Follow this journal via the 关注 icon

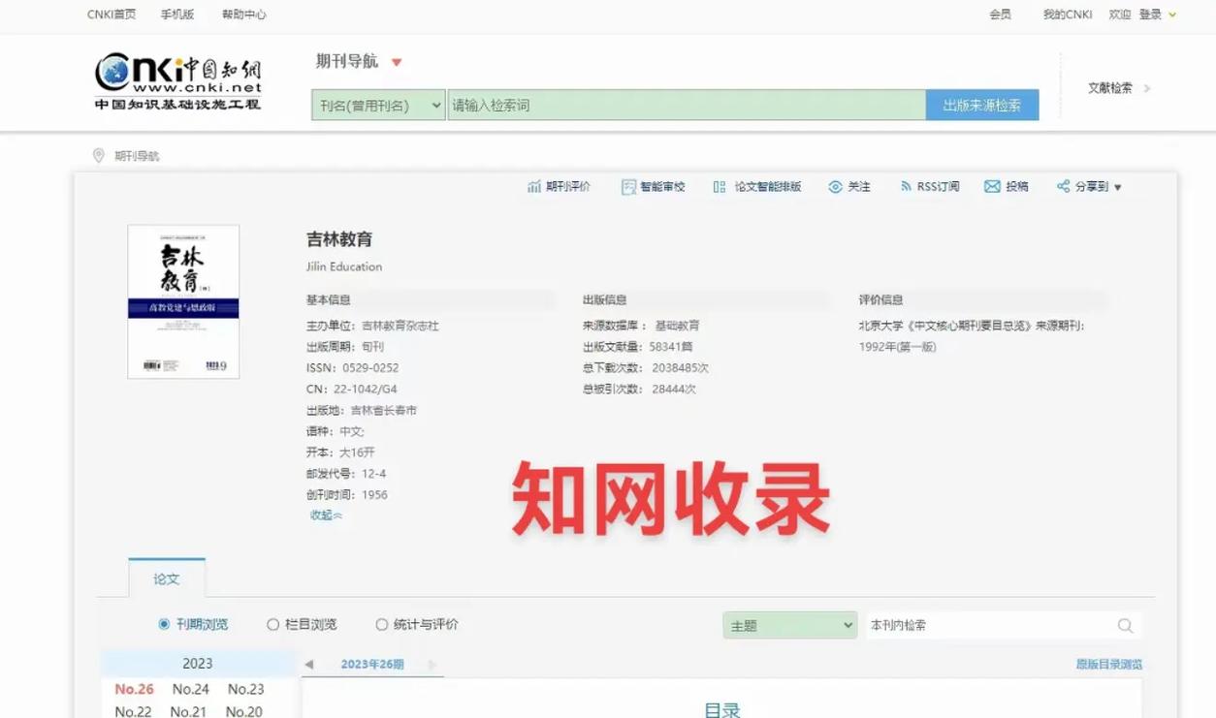pos(850,186)
